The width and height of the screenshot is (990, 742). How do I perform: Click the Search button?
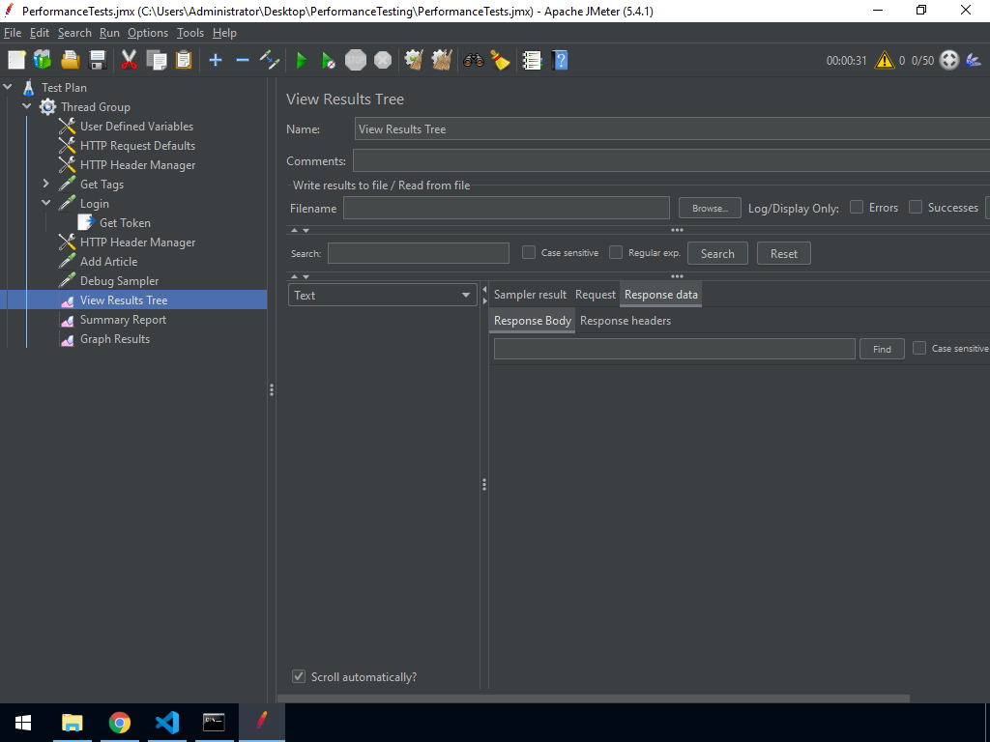coord(717,254)
